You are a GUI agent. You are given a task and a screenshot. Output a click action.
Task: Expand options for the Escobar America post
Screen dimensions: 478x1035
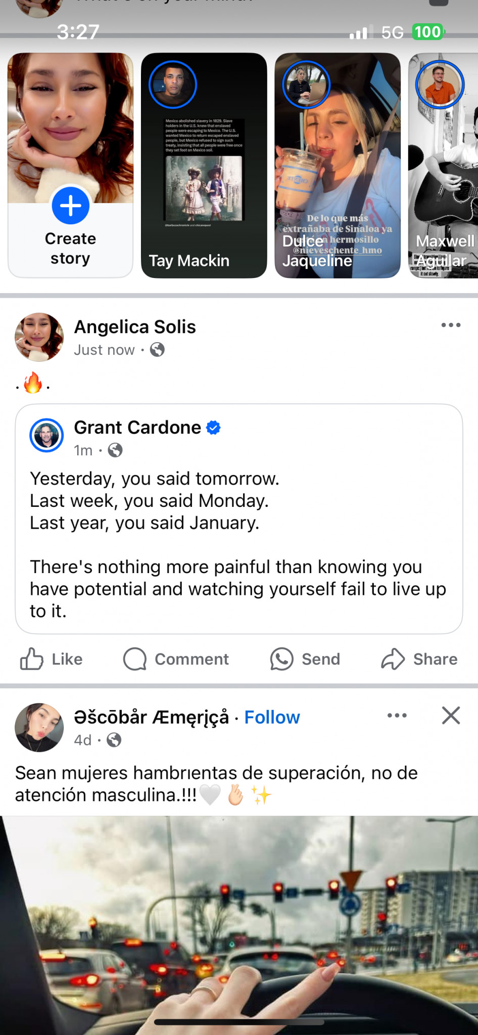pos(397,715)
